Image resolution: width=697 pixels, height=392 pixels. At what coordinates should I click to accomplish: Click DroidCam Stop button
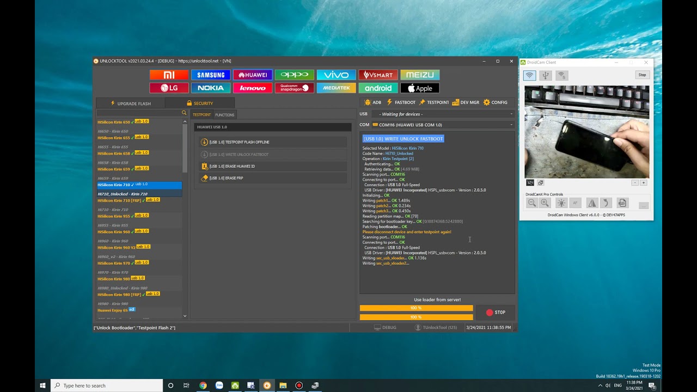643,75
